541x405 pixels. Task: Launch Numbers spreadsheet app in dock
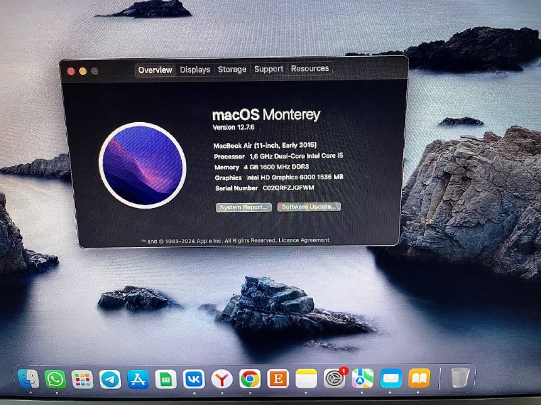tap(165, 379)
